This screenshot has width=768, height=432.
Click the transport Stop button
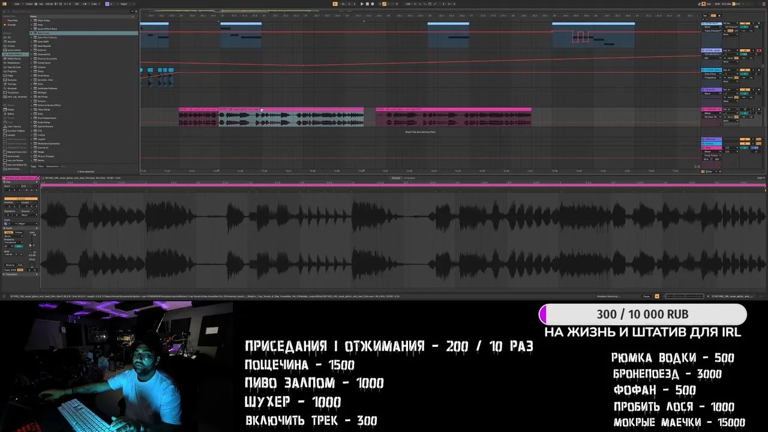[367, 4]
